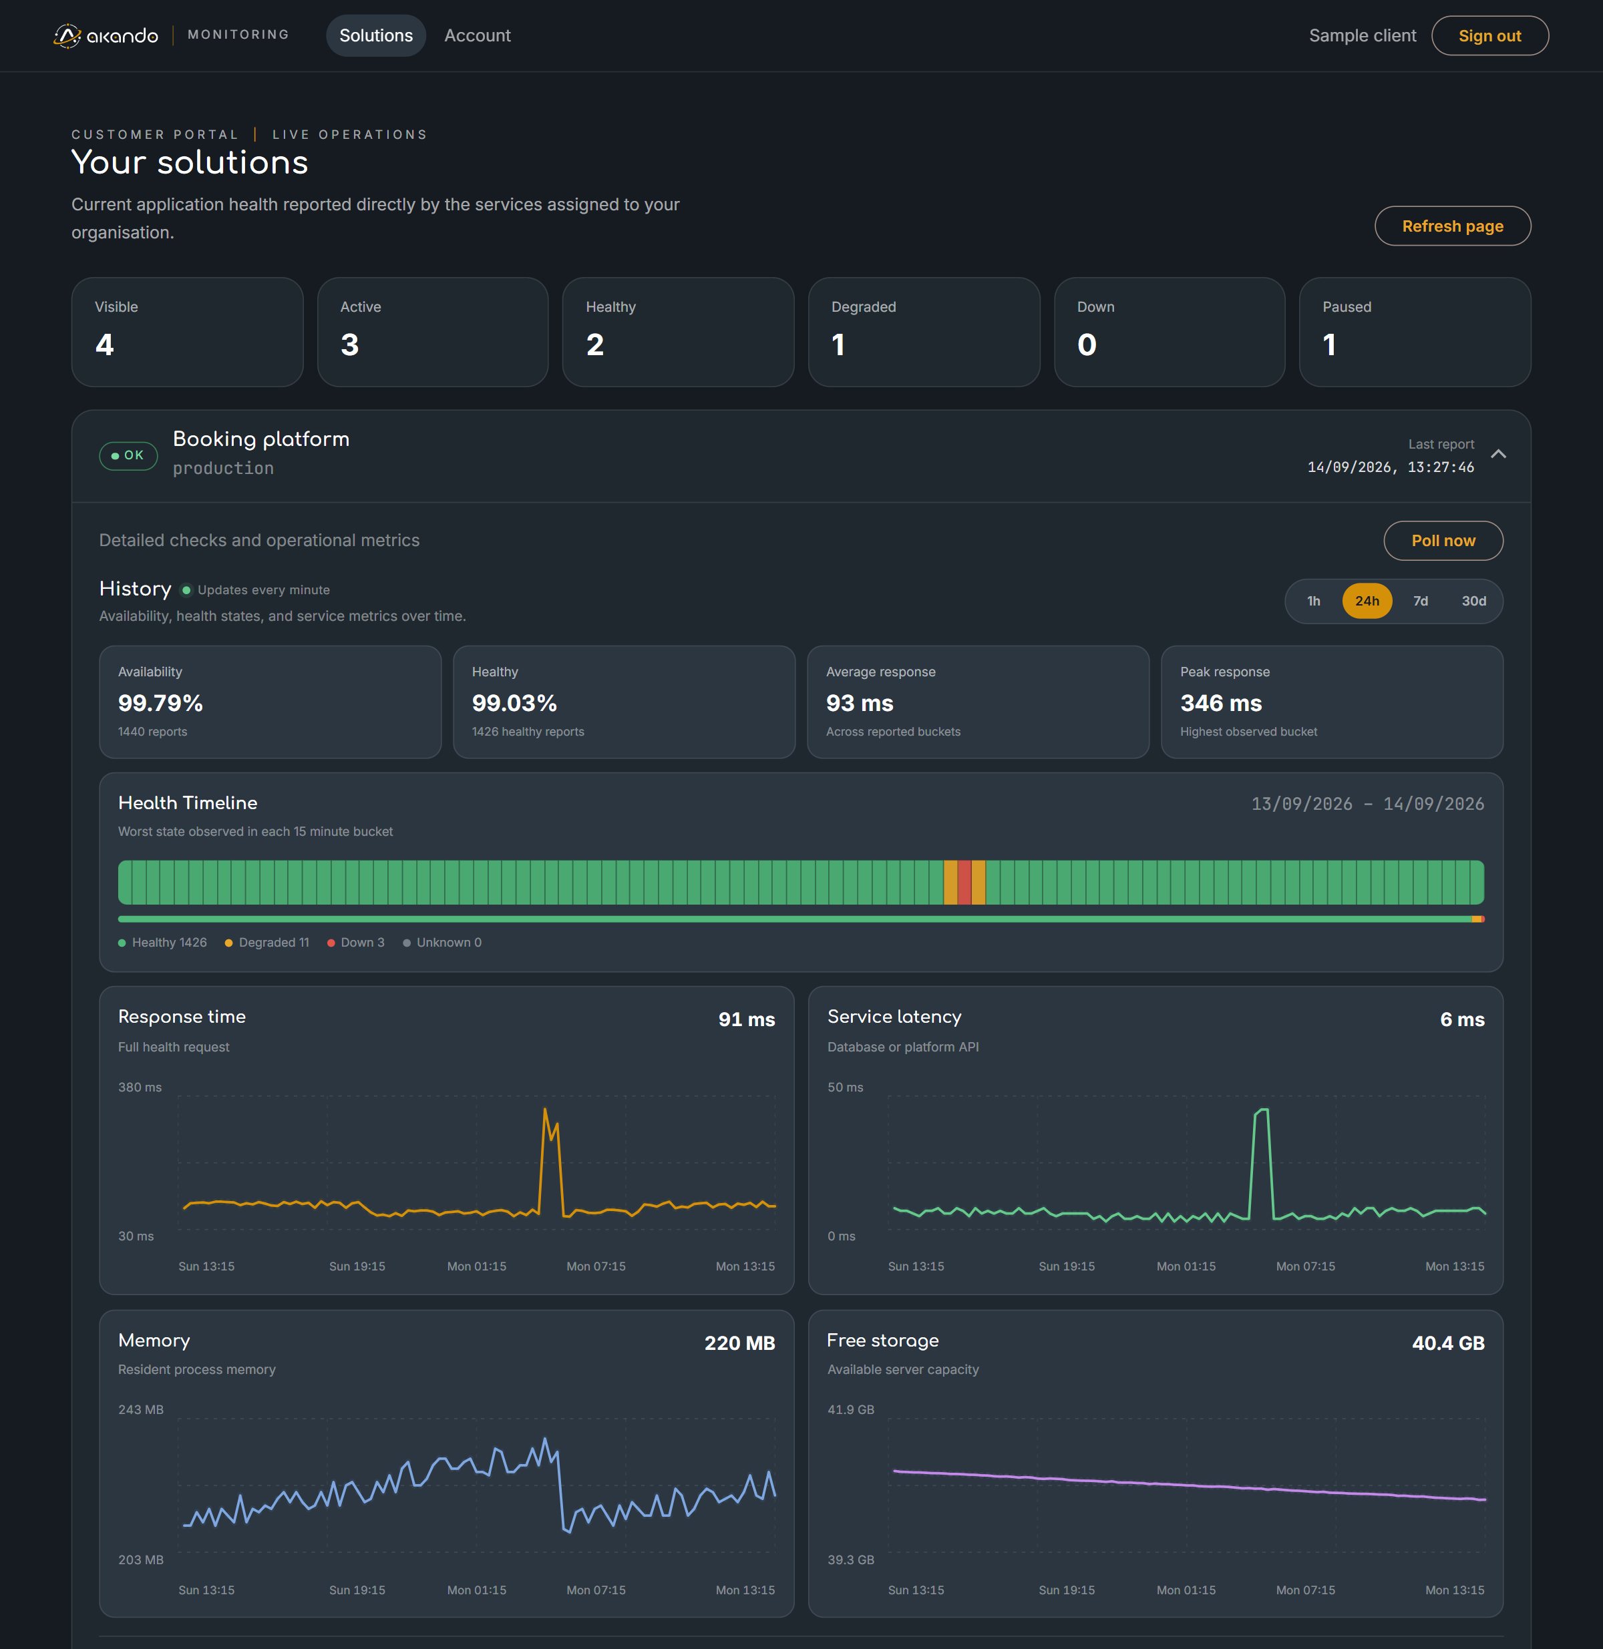
Task: Click the Active count card
Action: click(x=433, y=332)
